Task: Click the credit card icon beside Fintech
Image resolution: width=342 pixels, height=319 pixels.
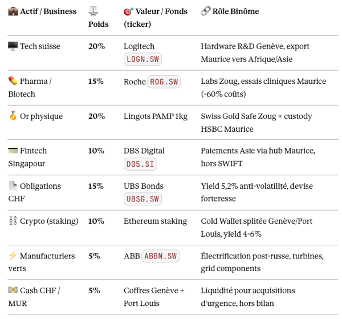Action: click(x=13, y=151)
